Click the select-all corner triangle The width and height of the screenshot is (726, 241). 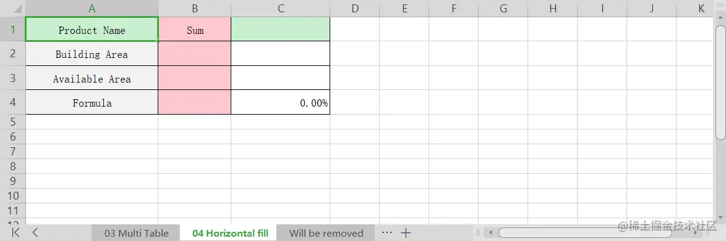click(x=17, y=9)
